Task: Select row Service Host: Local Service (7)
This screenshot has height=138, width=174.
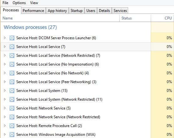Action: click(x=87, y=47)
